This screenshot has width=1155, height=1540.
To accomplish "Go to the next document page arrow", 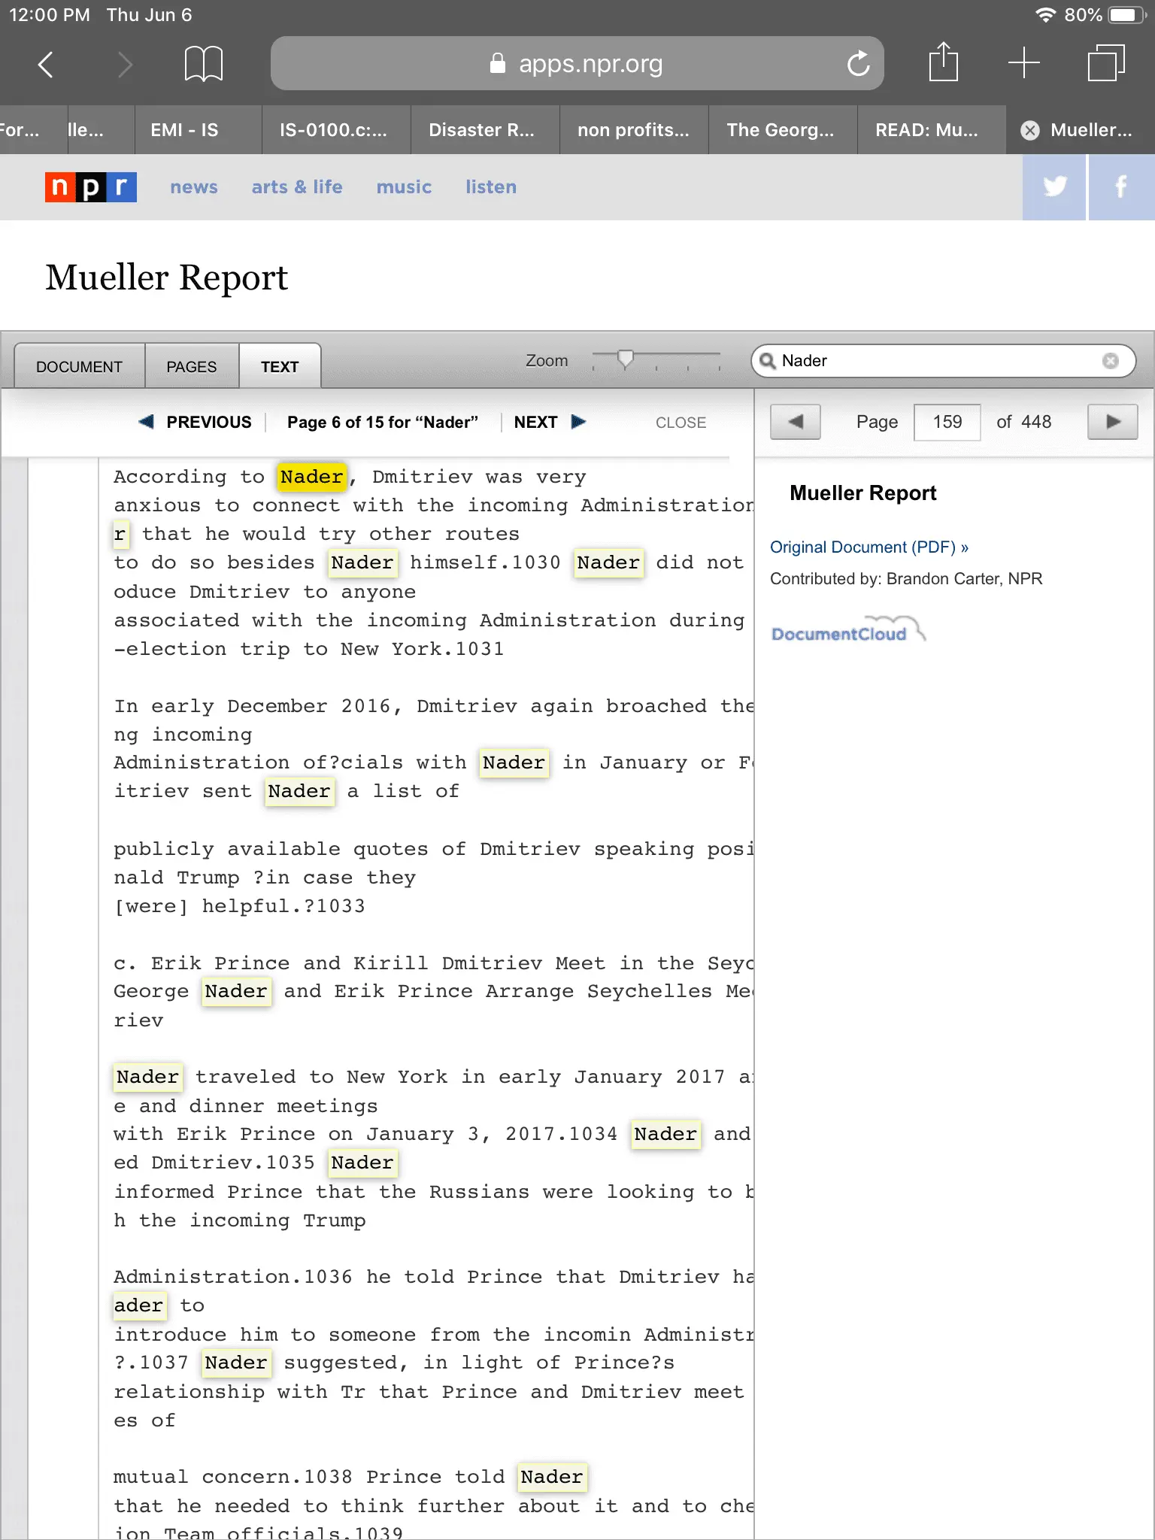I will tap(1112, 422).
